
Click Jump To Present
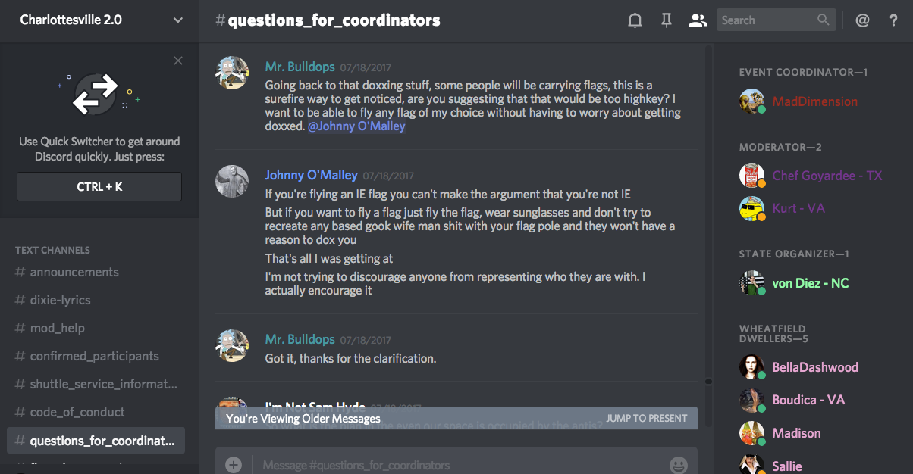point(646,418)
